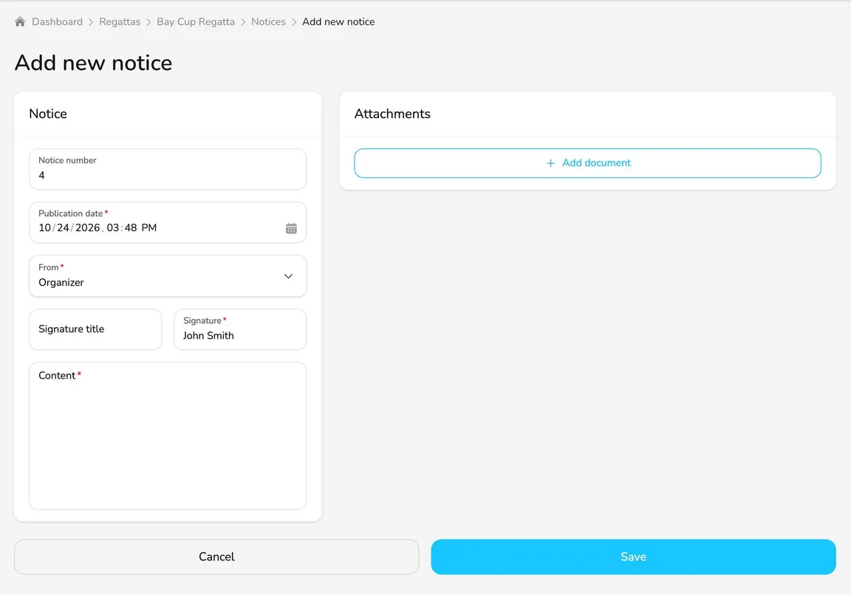Select the month in Publication date
The height and width of the screenshot is (595, 851).
tap(44, 228)
